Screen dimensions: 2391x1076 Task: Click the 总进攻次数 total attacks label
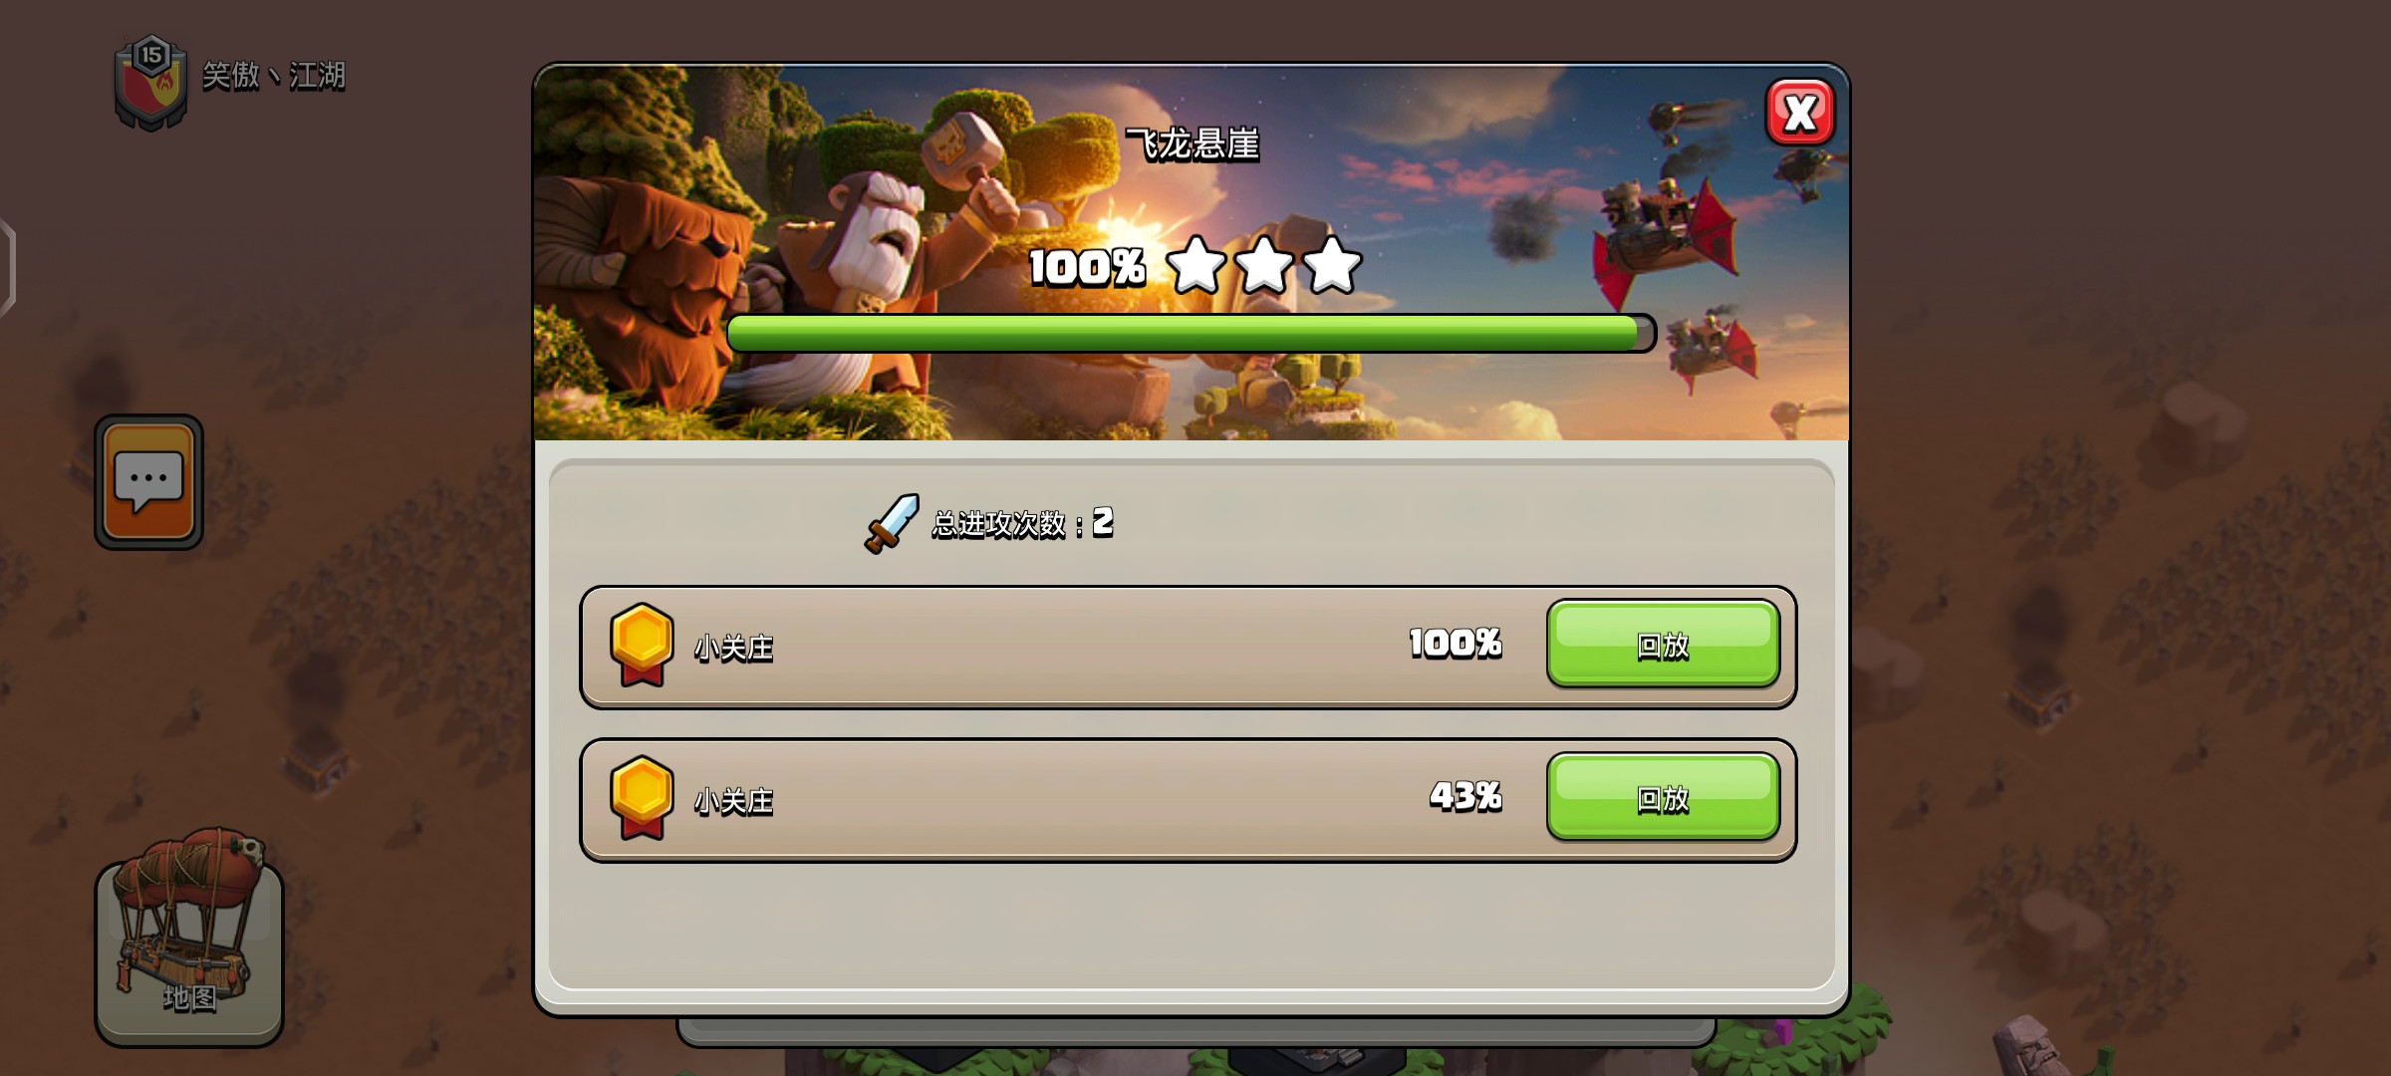click(x=999, y=524)
